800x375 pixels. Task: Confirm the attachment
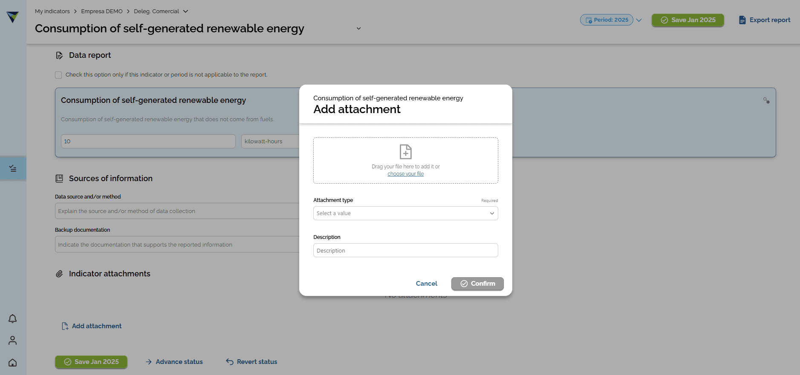click(x=477, y=284)
